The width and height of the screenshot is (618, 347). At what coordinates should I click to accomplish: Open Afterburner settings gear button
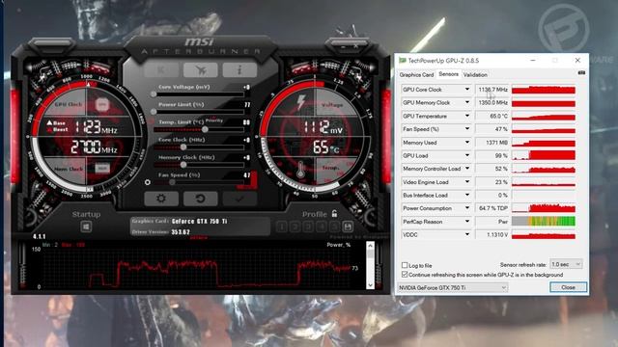coord(161,199)
